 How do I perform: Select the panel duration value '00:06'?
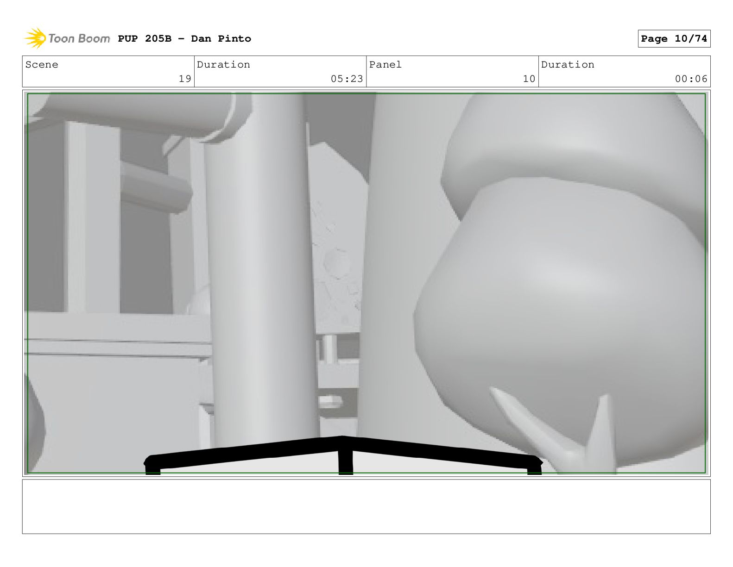click(x=691, y=79)
